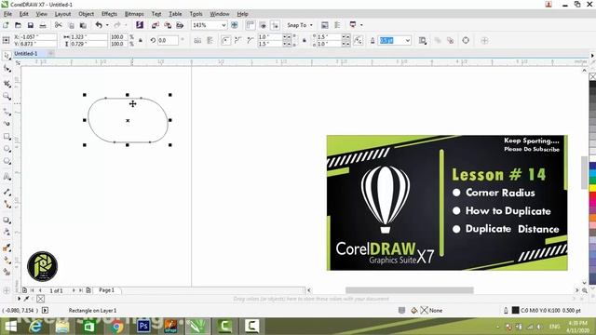Create a new document with the New icon
This screenshot has width=596, height=335.
6,25
